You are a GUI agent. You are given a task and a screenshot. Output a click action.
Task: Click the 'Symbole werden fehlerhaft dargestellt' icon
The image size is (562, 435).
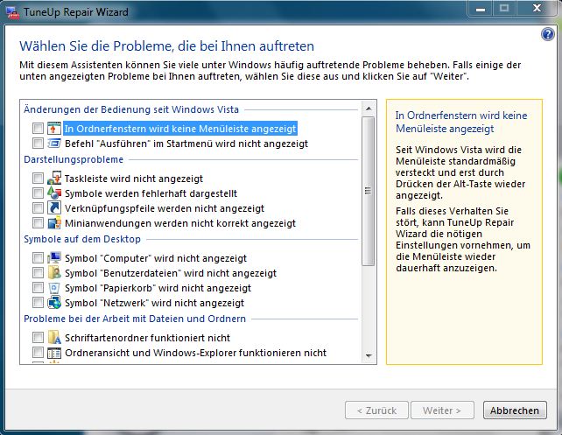[54, 193]
